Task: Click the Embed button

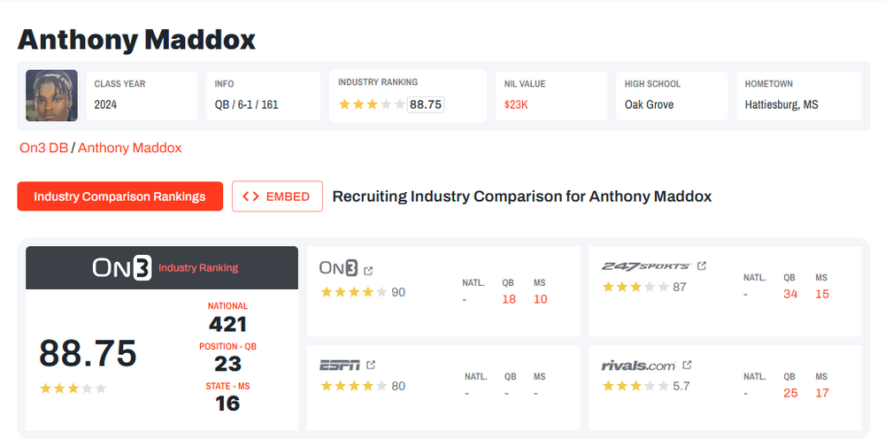Action: click(x=277, y=196)
